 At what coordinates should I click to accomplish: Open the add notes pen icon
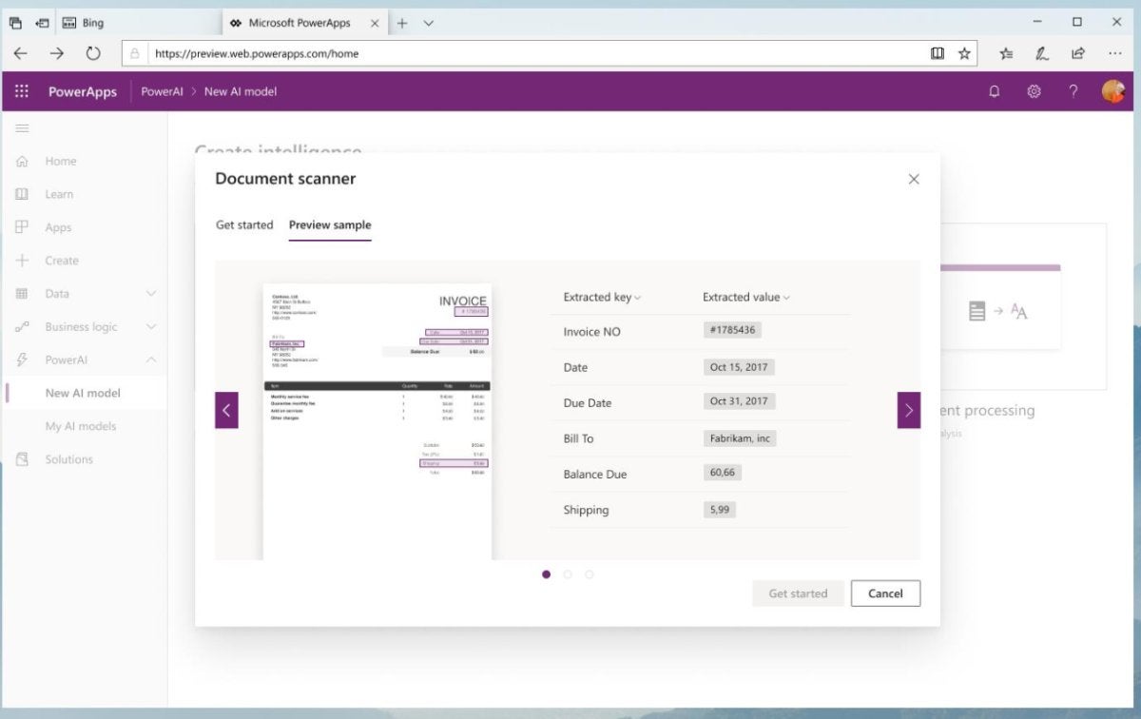click(x=1042, y=53)
